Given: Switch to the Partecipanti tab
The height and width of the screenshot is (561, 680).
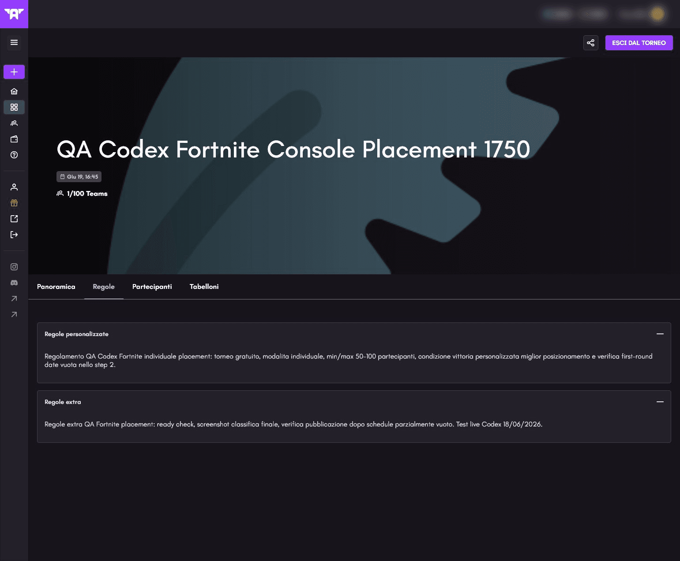Looking at the screenshot, I should (152, 287).
